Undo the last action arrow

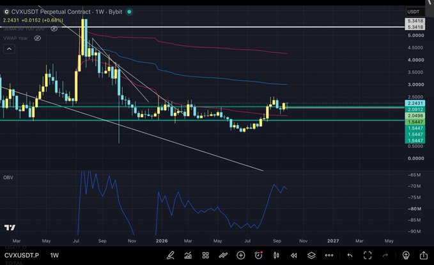(x=350, y=255)
